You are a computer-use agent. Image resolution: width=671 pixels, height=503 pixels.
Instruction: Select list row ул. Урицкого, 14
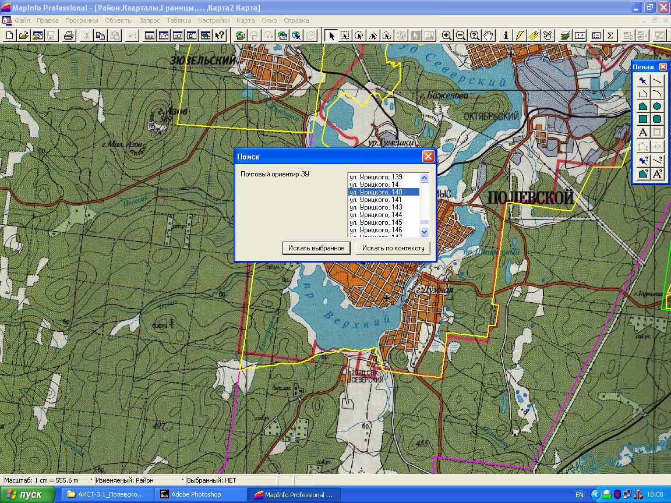(x=384, y=185)
